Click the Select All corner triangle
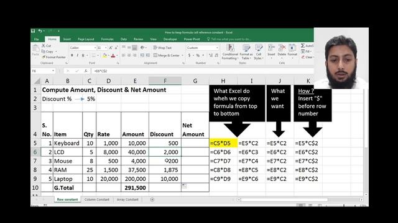Screen dimensions: 398x223 (37, 81)
